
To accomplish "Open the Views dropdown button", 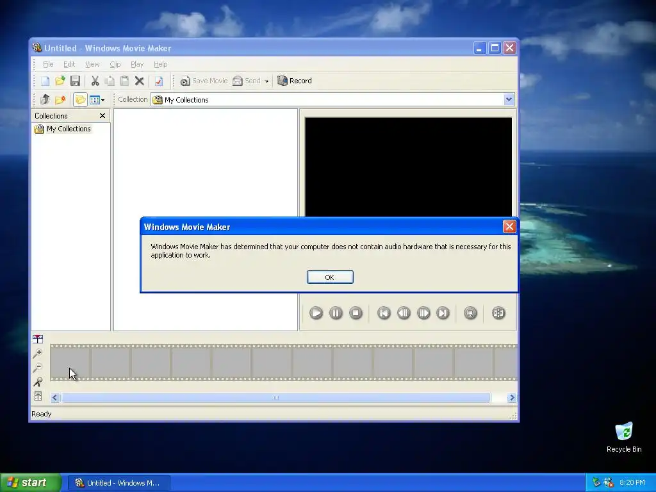I will 97,99.
